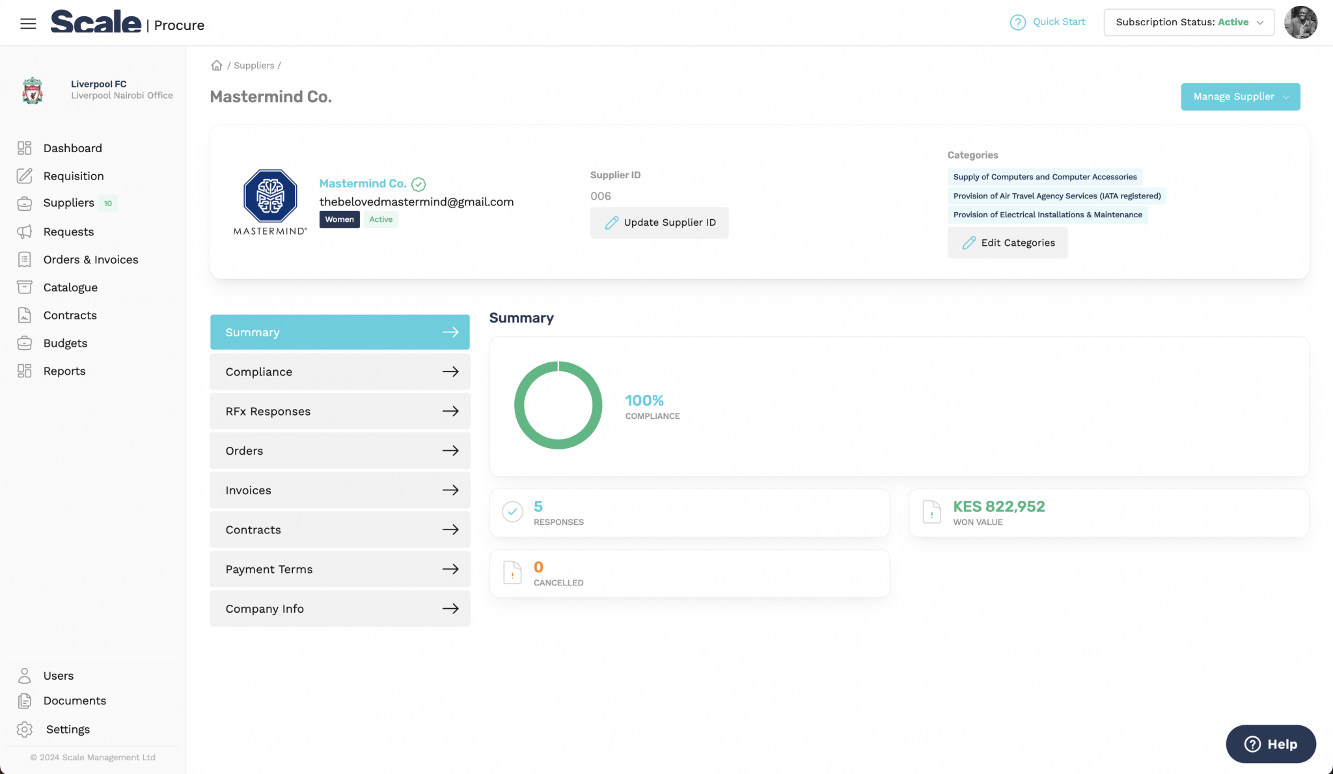Screen dimensions: 1333x774
Task: Select the Reports icon in the sidebar
Action: (25, 371)
